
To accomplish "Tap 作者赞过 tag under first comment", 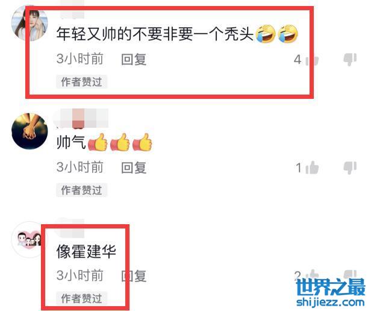I will (x=82, y=82).
